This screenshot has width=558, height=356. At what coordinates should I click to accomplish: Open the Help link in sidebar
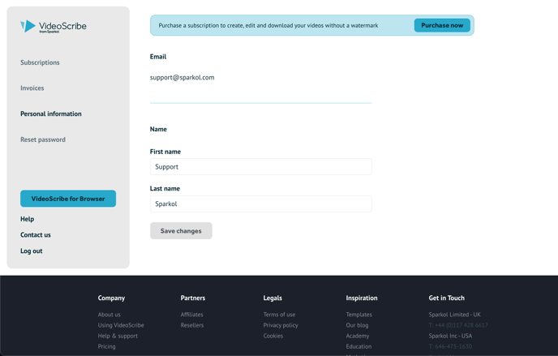click(x=27, y=219)
